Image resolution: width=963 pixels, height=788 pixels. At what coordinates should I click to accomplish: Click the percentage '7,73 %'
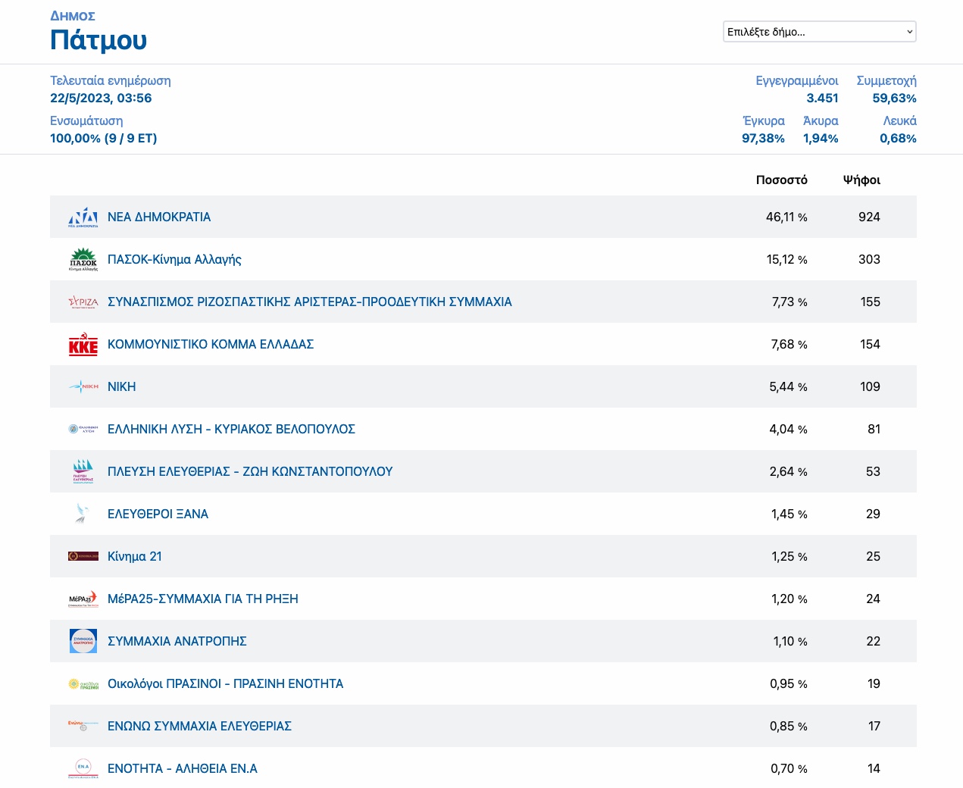(x=789, y=302)
